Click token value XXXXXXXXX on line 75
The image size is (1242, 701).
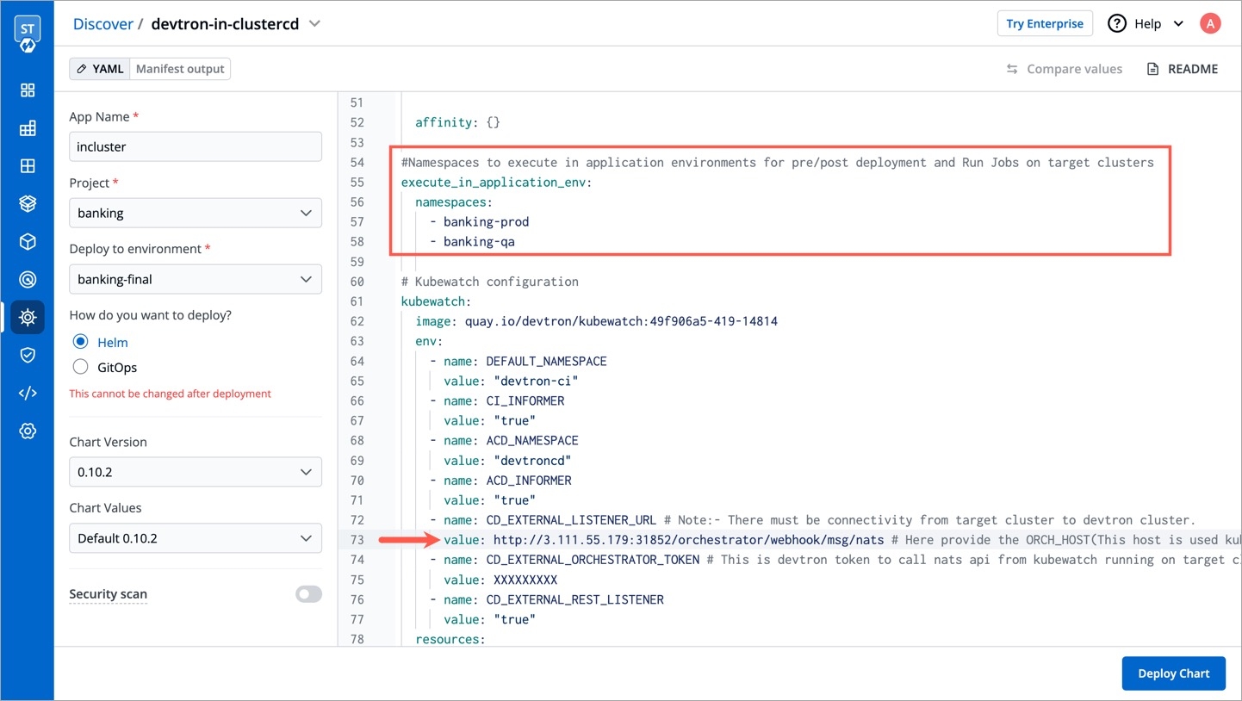pos(525,579)
